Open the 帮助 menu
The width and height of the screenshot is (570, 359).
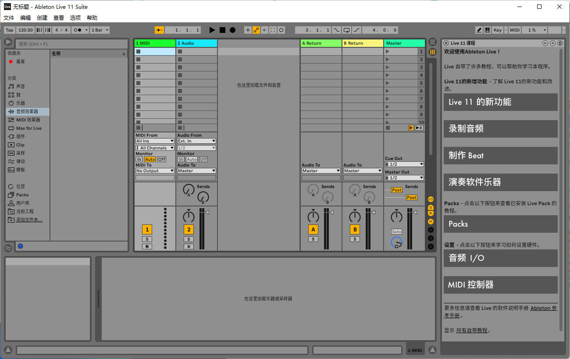91,18
